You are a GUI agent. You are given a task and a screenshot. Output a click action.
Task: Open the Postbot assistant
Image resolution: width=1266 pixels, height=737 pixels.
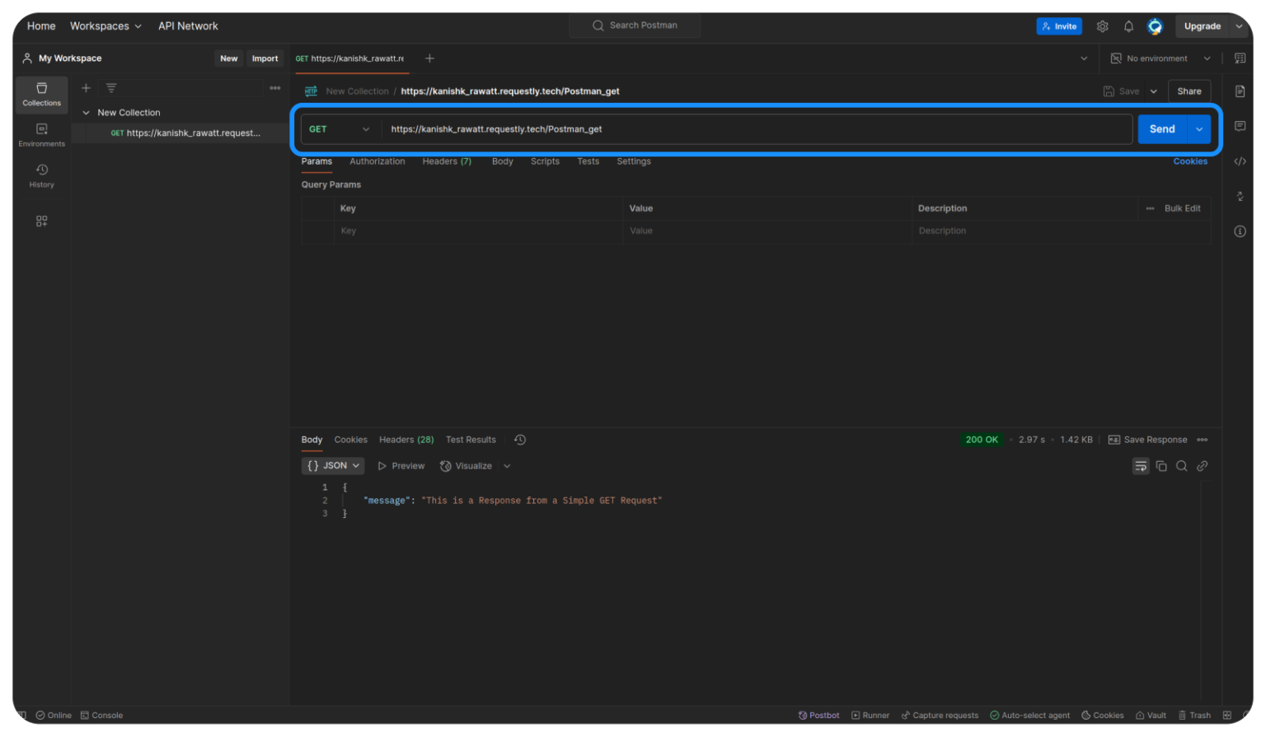pyautogui.click(x=818, y=715)
